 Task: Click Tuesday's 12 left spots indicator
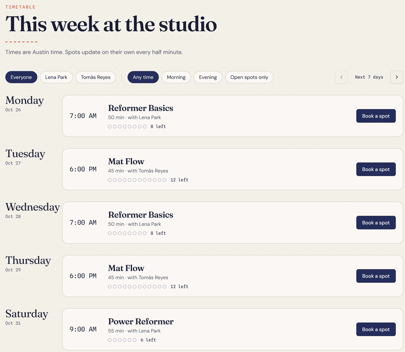(148, 180)
